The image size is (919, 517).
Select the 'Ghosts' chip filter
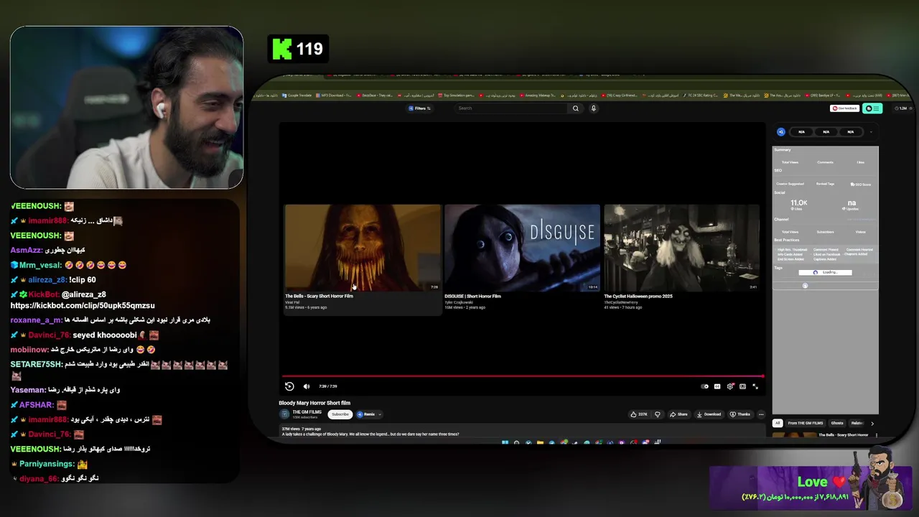(x=837, y=423)
